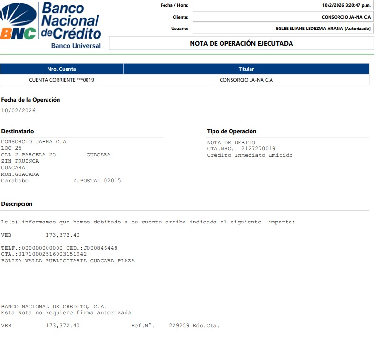Click the Descripción section heading
377x347 pixels.
click(x=17, y=204)
